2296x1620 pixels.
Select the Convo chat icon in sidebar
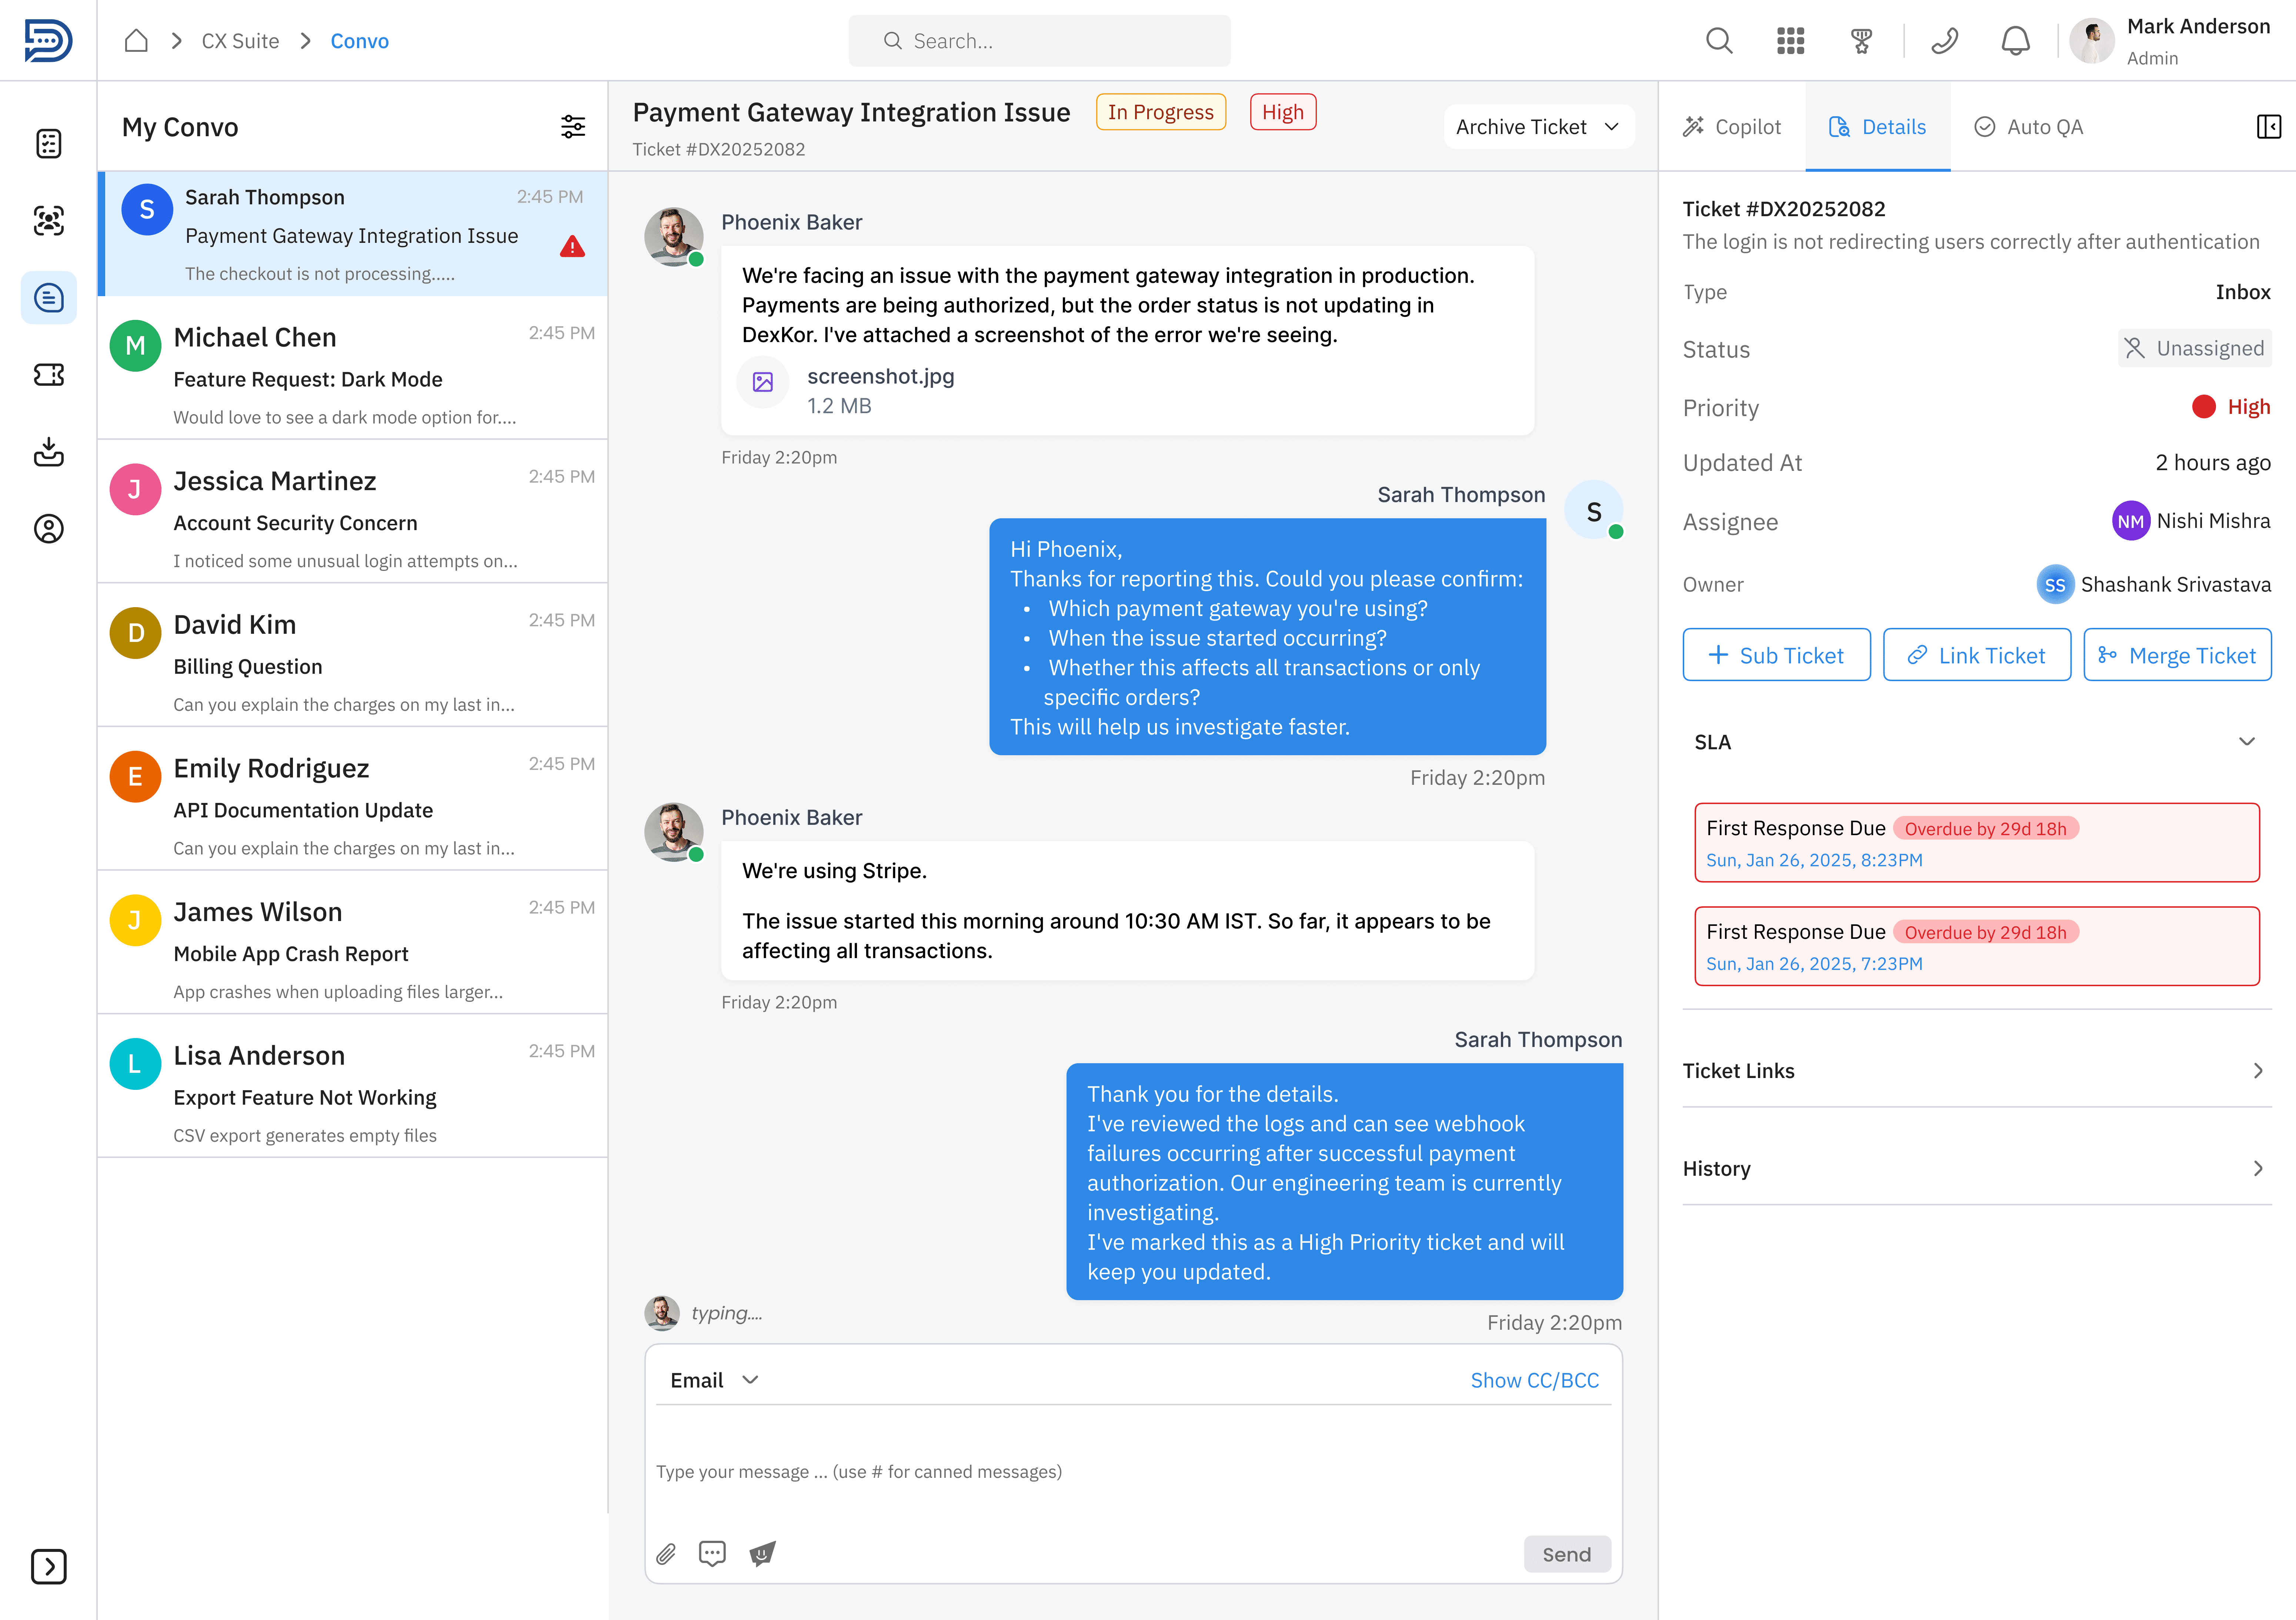click(x=49, y=298)
